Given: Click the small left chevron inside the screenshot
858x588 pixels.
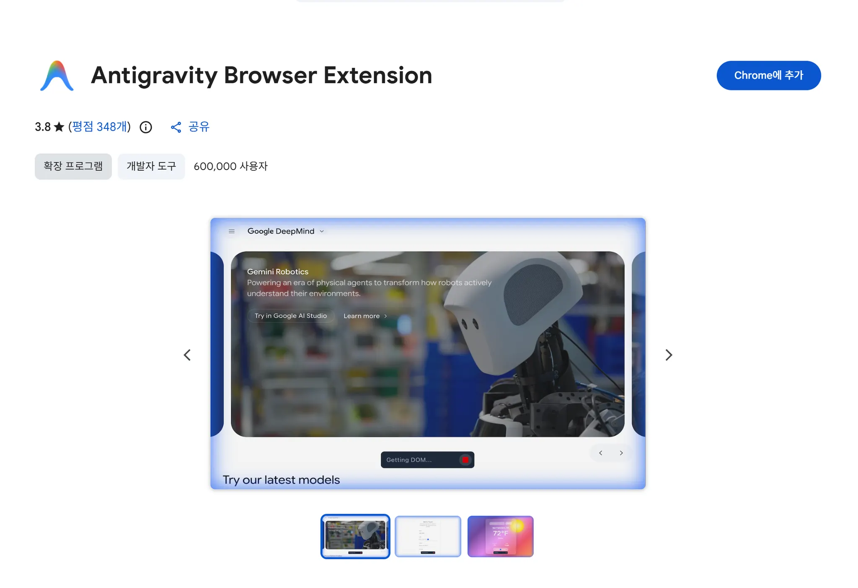Looking at the screenshot, I should 601,453.
